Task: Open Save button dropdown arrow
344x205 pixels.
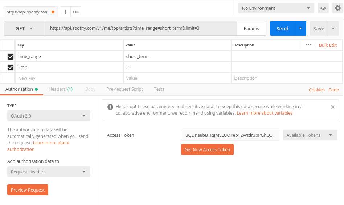Action: (333, 29)
